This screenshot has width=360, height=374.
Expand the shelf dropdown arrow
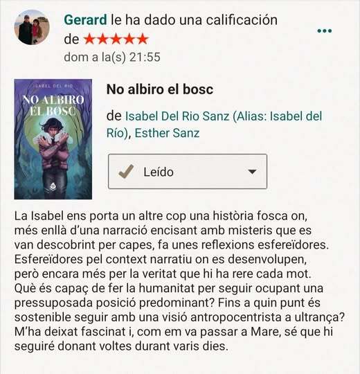252,172
